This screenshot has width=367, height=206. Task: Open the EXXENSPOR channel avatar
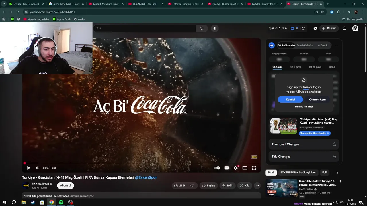pyautogui.click(x=26, y=185)
